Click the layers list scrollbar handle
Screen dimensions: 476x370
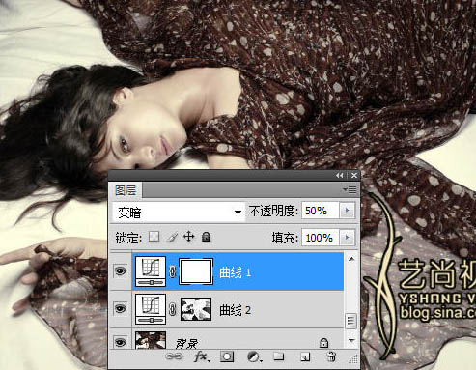[x=350, y=321]
